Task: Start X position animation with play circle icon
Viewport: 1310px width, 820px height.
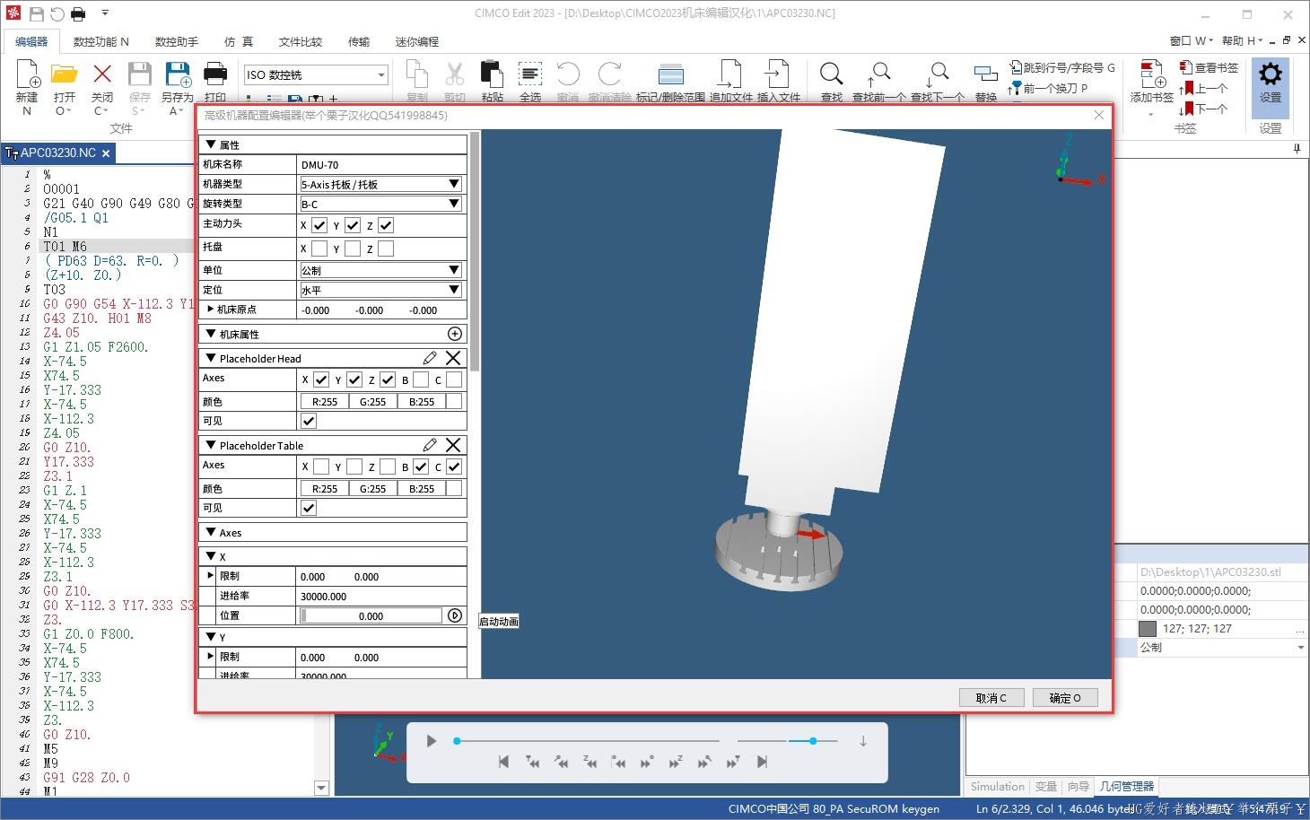Action: click(455, 615)
